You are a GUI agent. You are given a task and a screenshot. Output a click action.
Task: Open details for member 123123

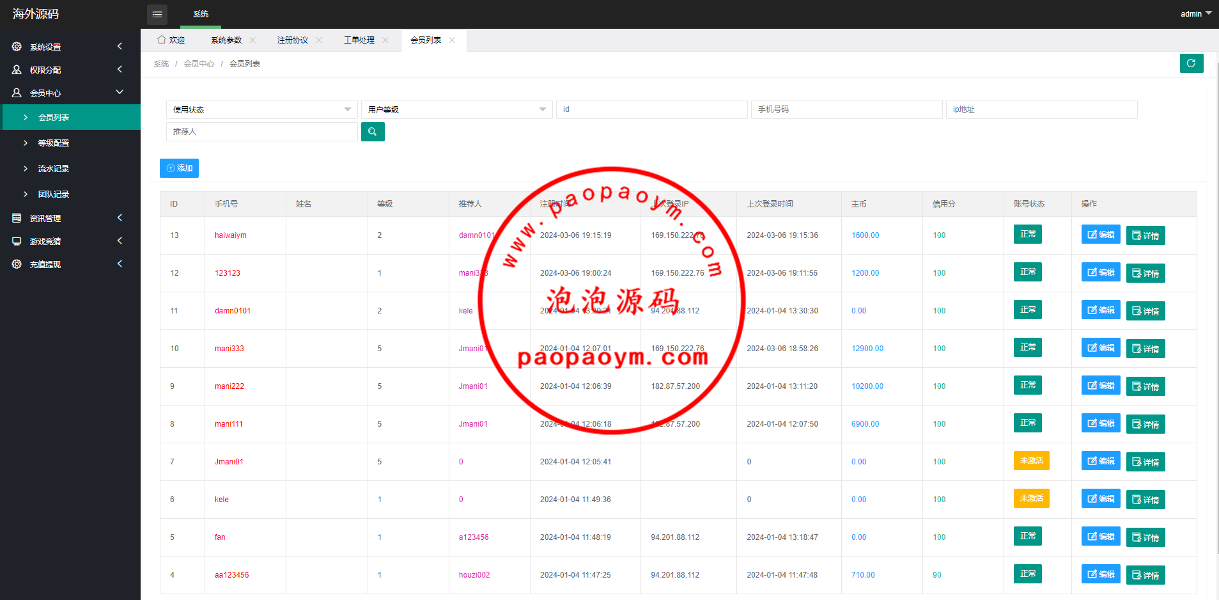click(1145, 273)
